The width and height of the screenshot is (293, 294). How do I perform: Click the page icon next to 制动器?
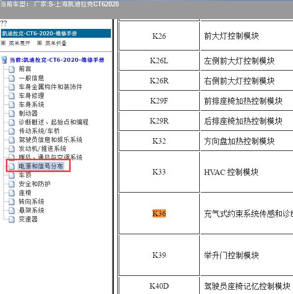[x=12, y=113]
